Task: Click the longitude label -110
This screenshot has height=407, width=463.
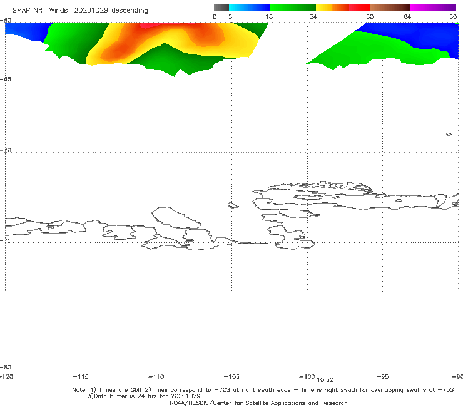Action: [x=156, y=377]
